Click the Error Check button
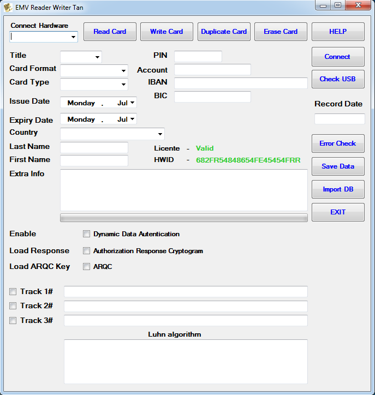 click(338, 143)
